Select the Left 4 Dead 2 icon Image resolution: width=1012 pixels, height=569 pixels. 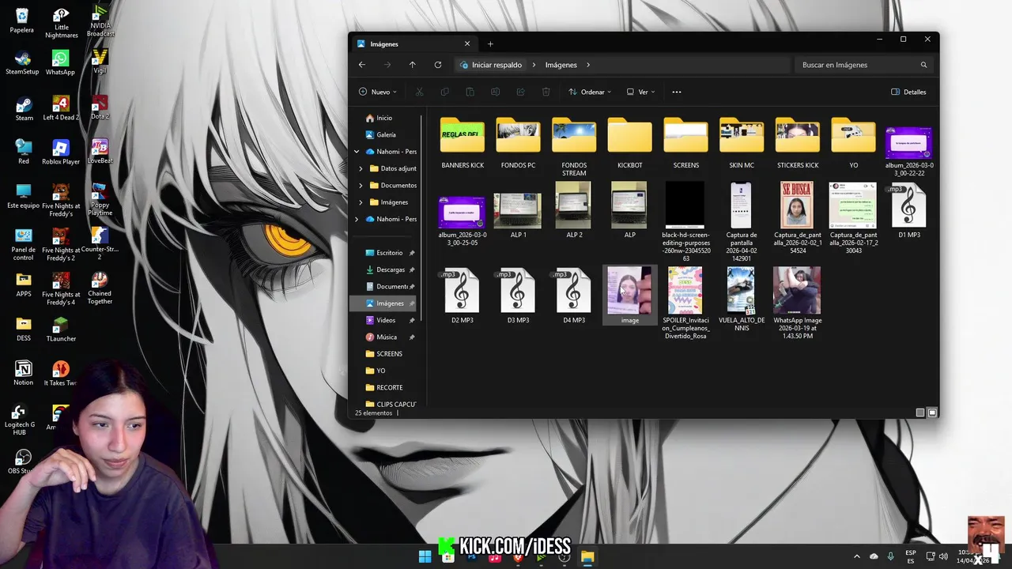pos(61,108)
